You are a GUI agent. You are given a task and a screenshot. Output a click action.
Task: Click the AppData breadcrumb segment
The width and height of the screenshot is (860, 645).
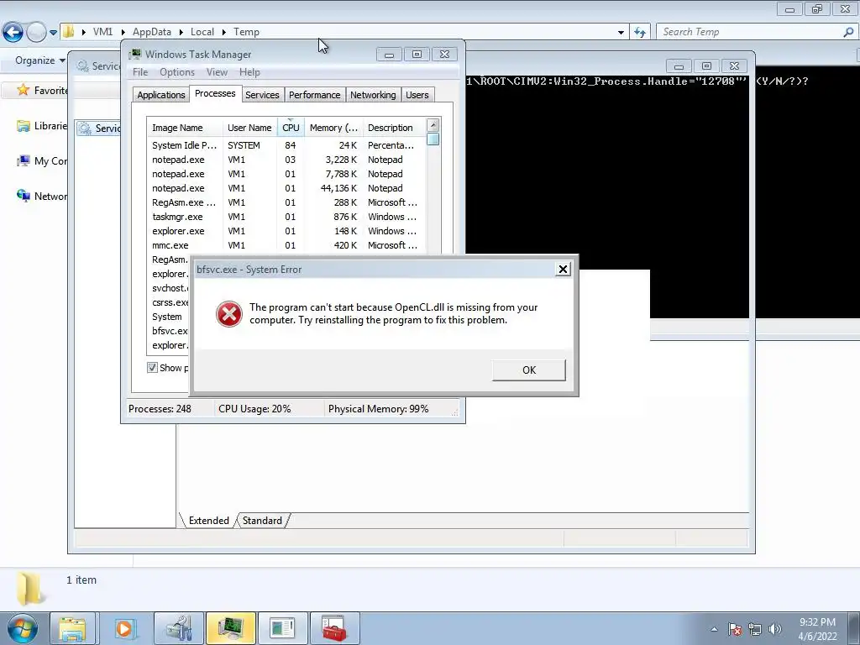point(152,32)
